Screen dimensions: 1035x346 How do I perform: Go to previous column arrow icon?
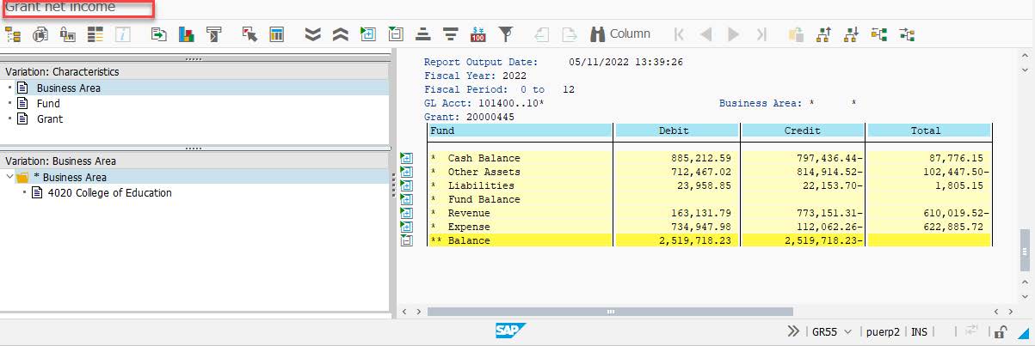(706, 34)
